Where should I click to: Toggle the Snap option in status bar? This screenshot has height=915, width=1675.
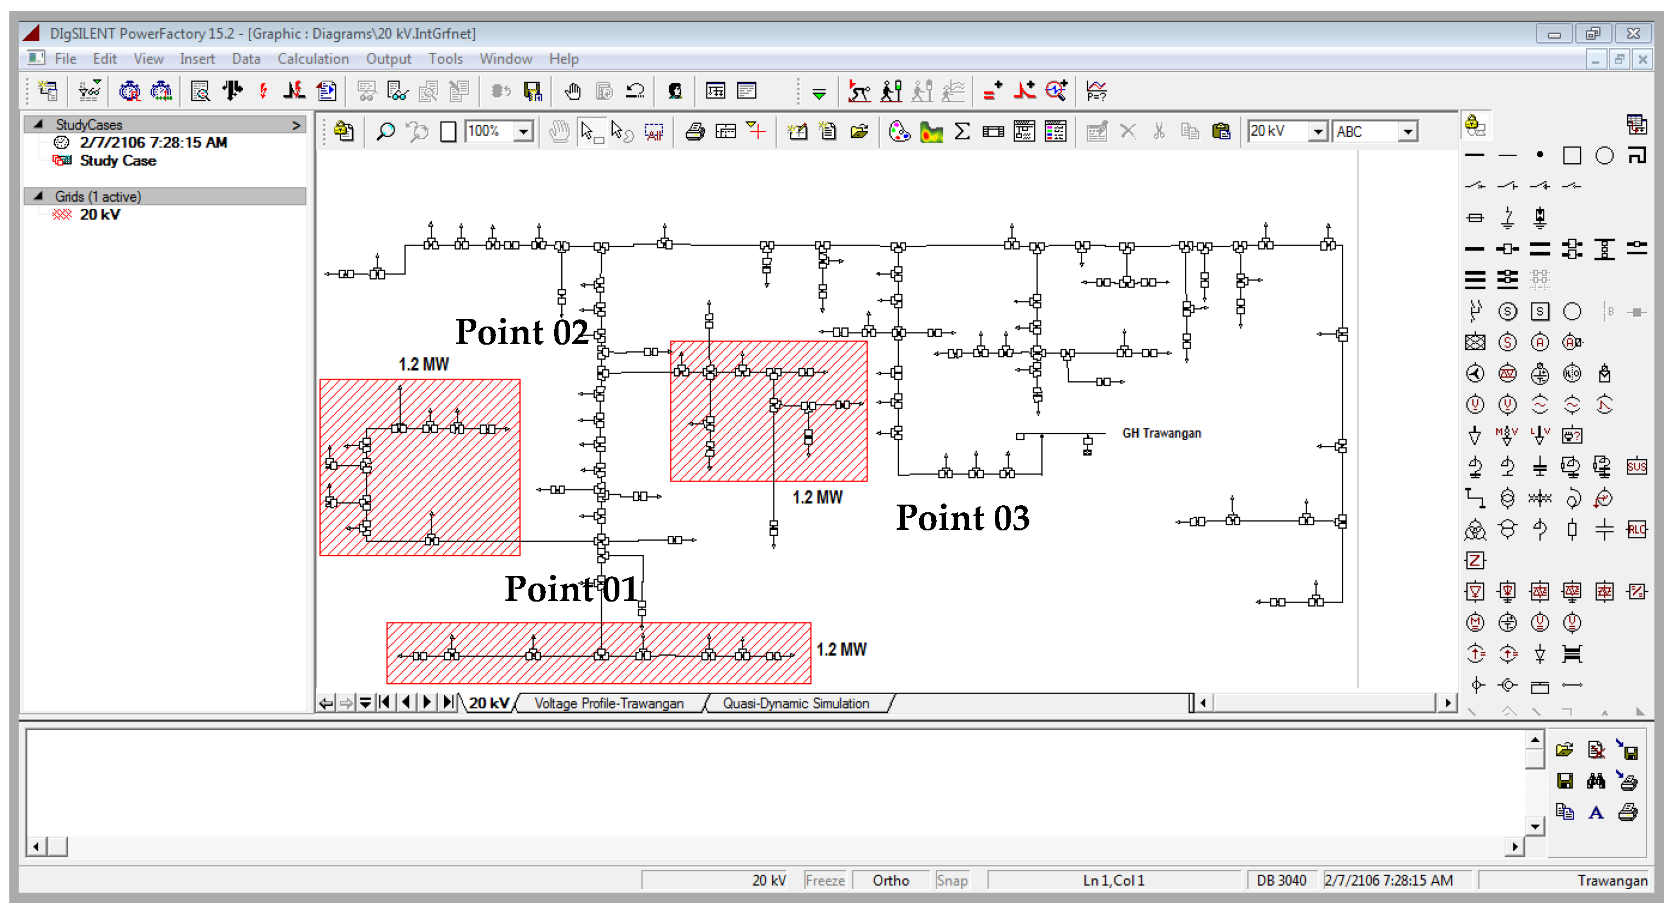(952, 880)
